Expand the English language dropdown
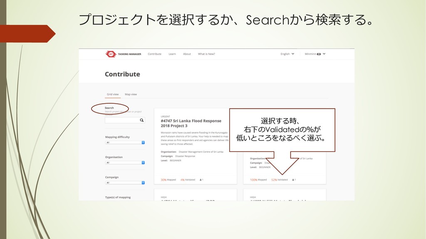The height and width of the screenshot is (239, 426). point(287,54)
